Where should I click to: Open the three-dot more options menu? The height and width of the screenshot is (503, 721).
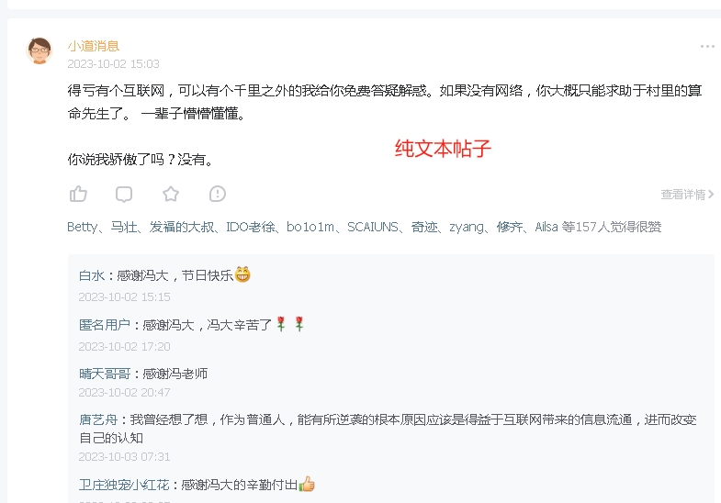coord(707,47)
